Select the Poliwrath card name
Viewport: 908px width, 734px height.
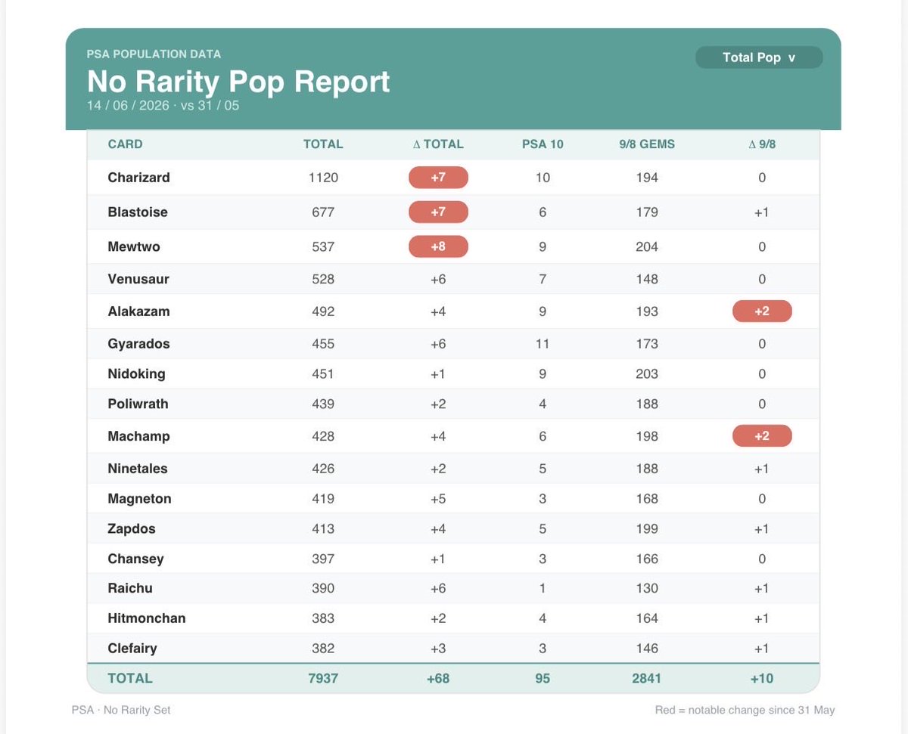tap(138, 404)
